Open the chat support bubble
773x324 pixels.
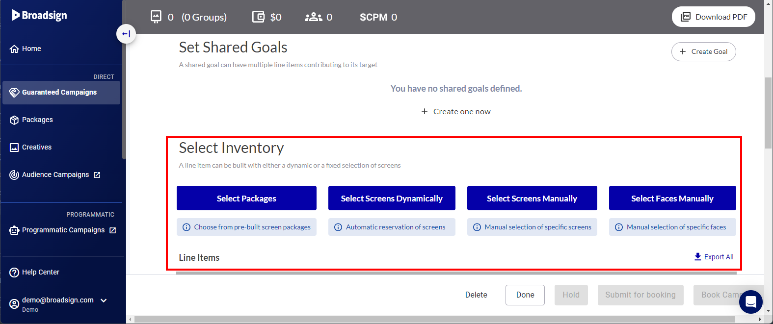click(x=750, y=302)
